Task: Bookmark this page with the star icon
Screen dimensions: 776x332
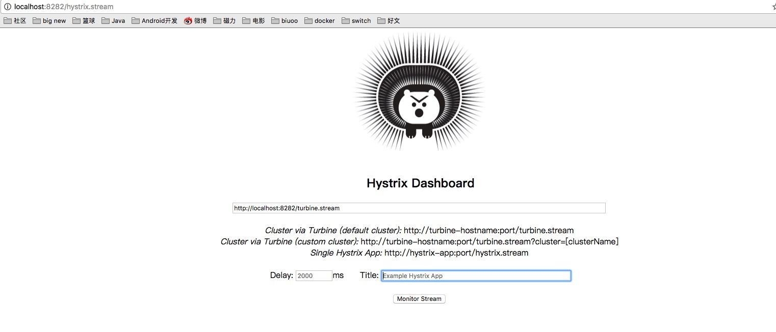Action: point(773,7)
